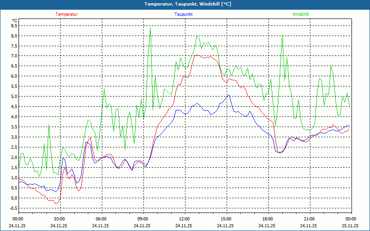Select the 15:00 time axis label
This screenshot has width=370, height=231.
[226, 219]
